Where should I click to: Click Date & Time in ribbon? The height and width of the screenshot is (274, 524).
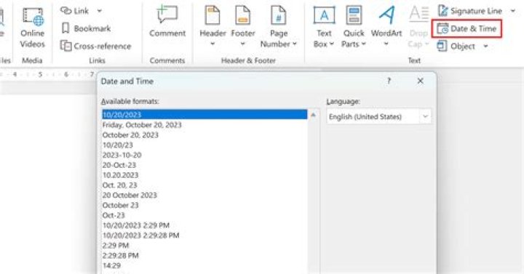click(467, 28)
